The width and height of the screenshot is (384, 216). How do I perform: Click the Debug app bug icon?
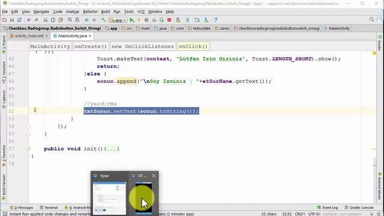(x=146, y=20)
